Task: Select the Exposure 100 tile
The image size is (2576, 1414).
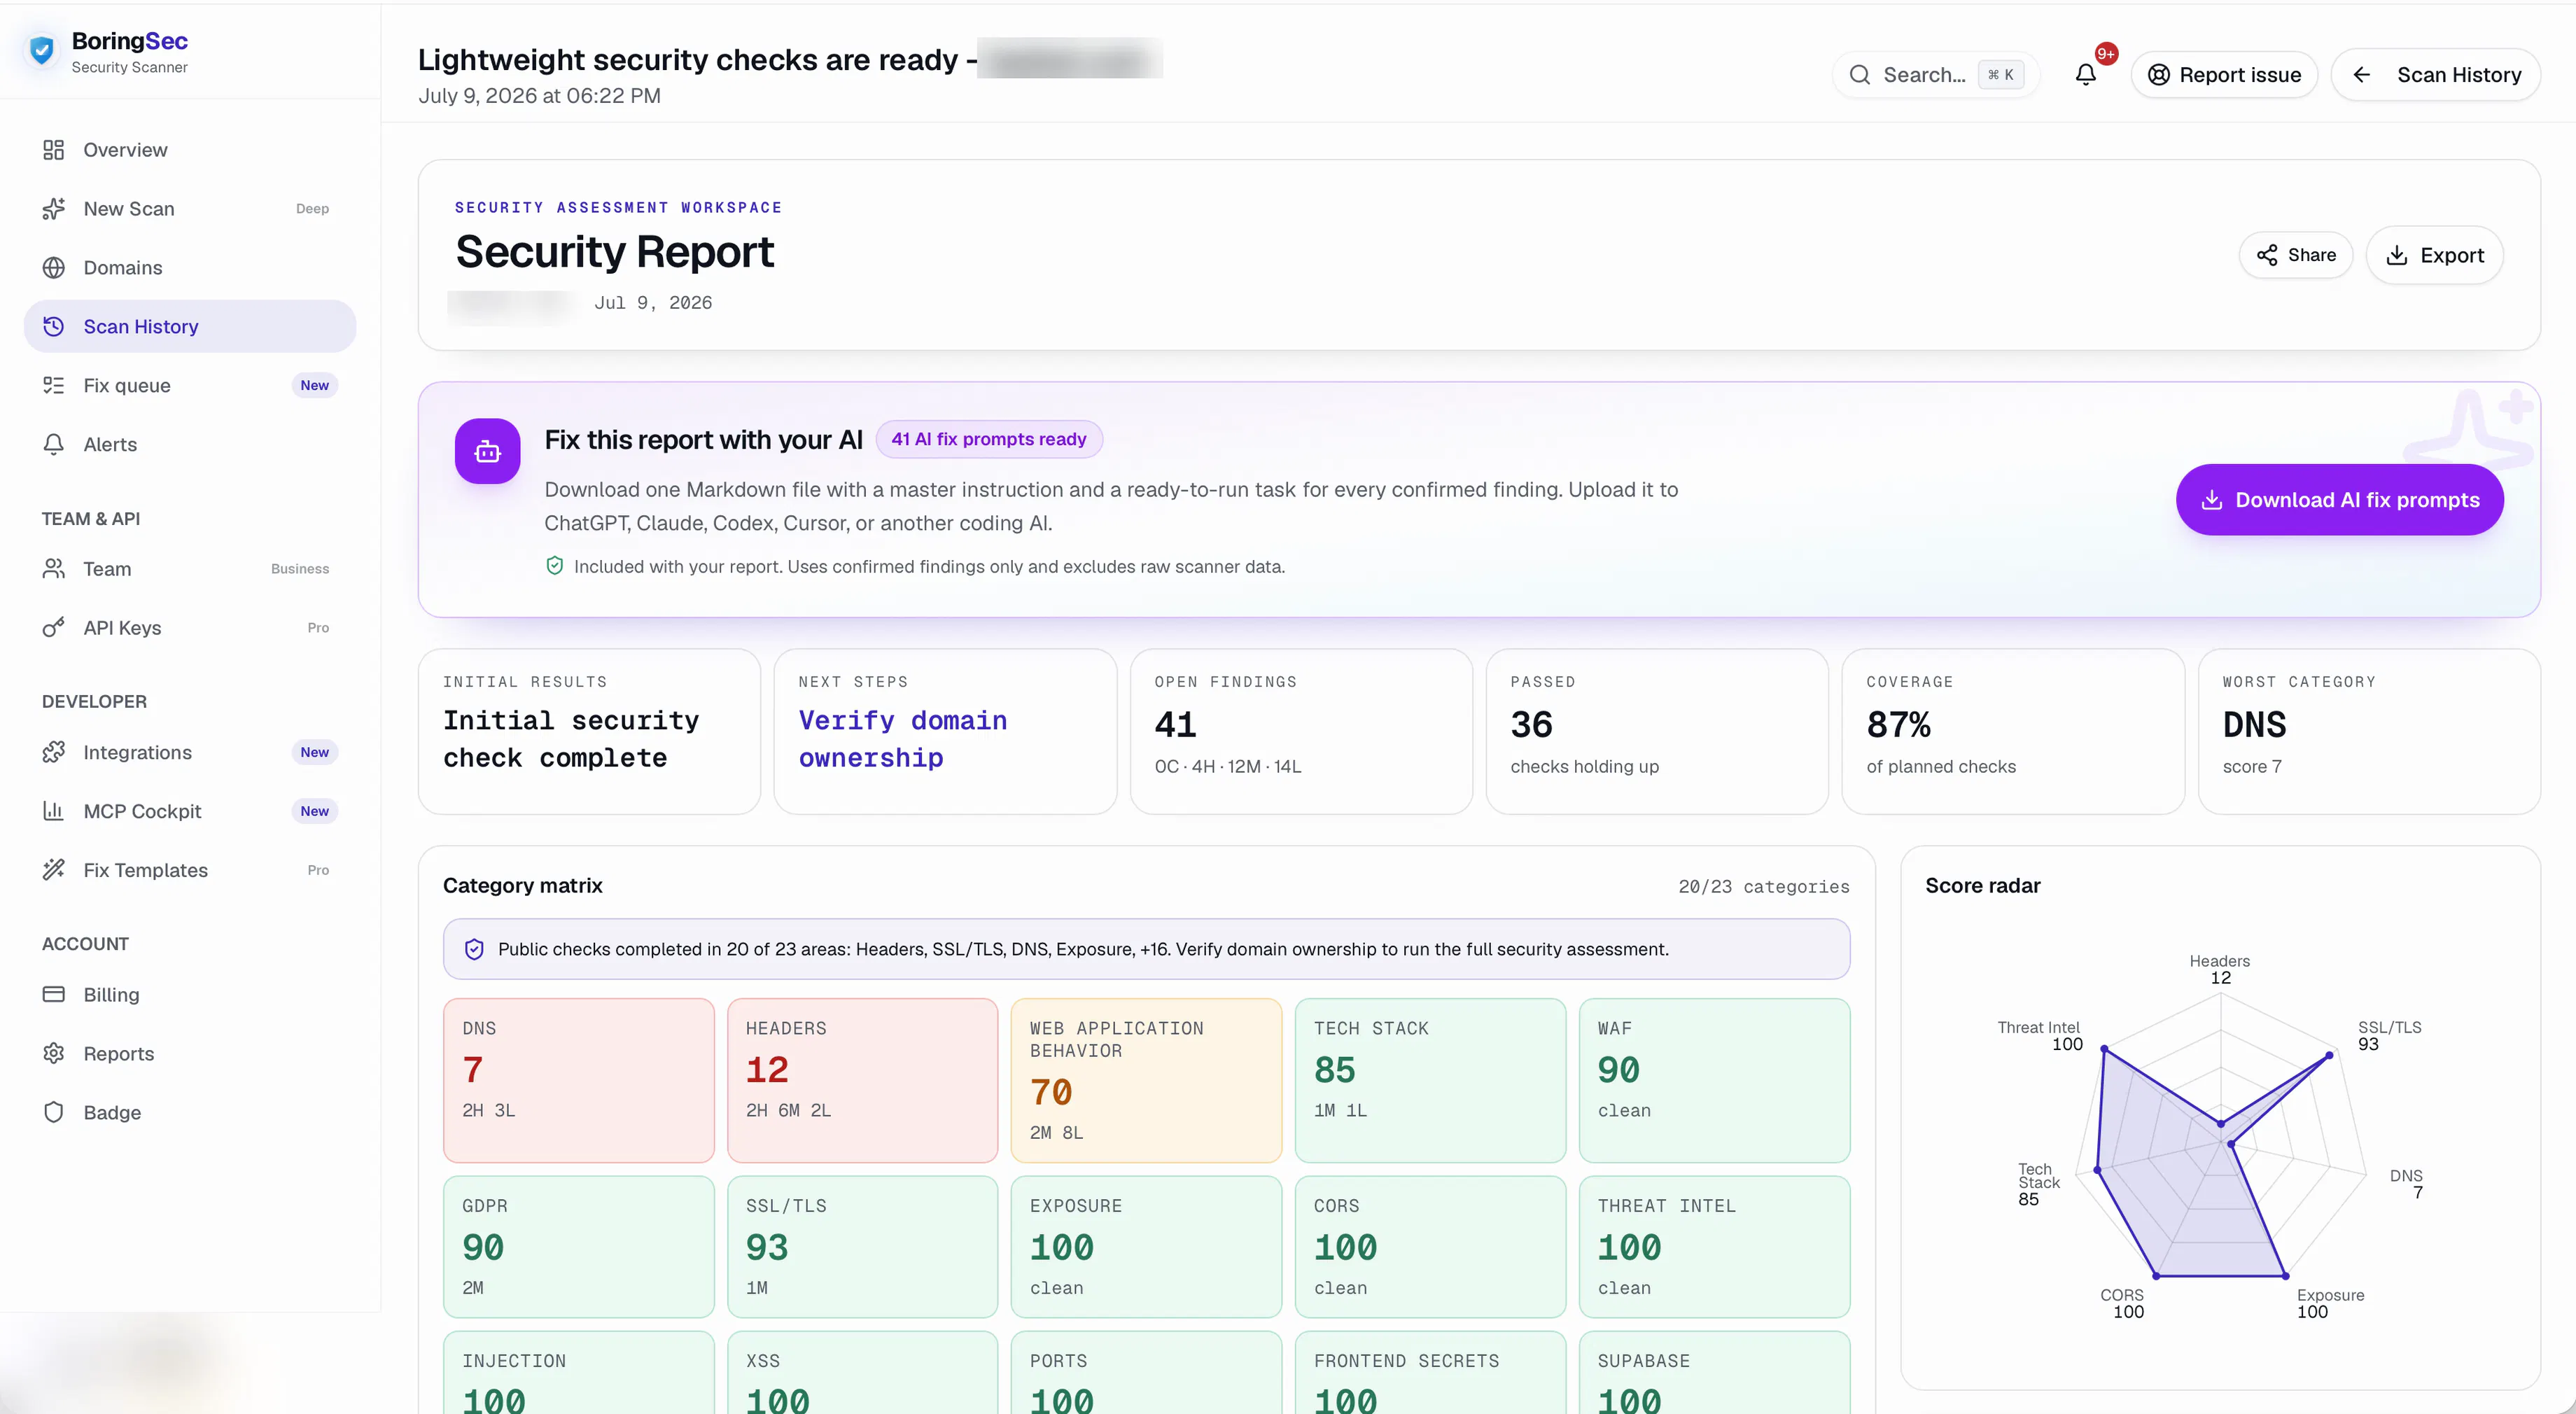Action: point(1147,1247)
